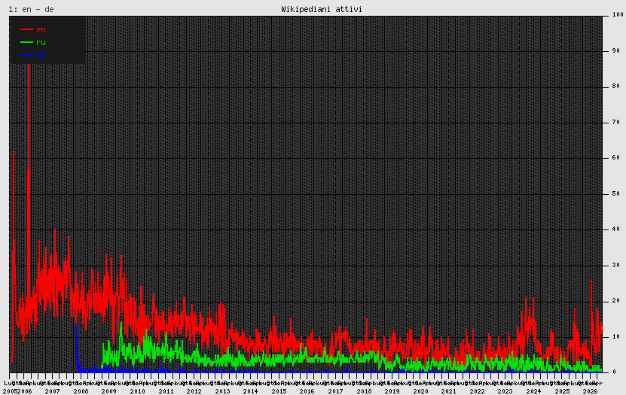
Task: Click the green line swatch beside "ru"
Action: pos(27,42)
